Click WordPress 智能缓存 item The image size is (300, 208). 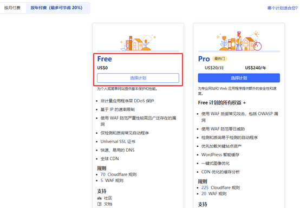220,154
